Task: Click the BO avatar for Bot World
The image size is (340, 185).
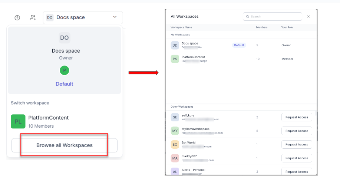Action: [x=175, y=145]
